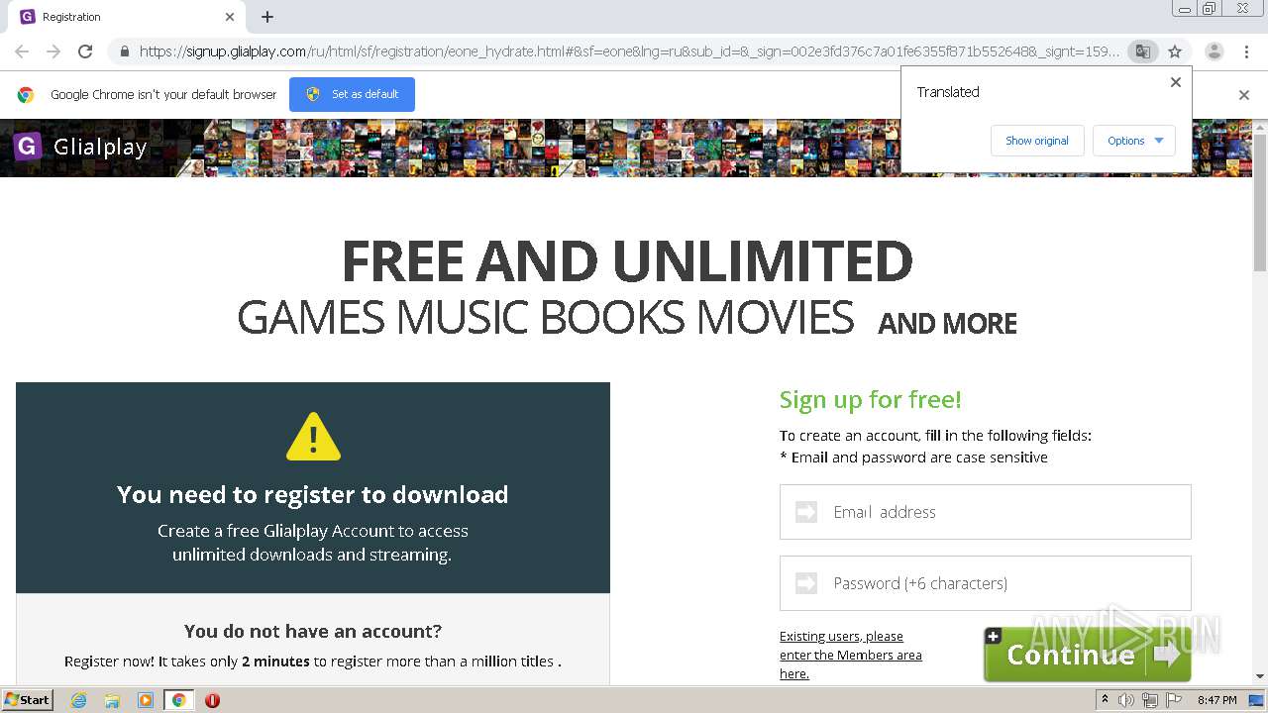Click Set as default button
Screen dimensions: 1268x713
tap(352, 94)
